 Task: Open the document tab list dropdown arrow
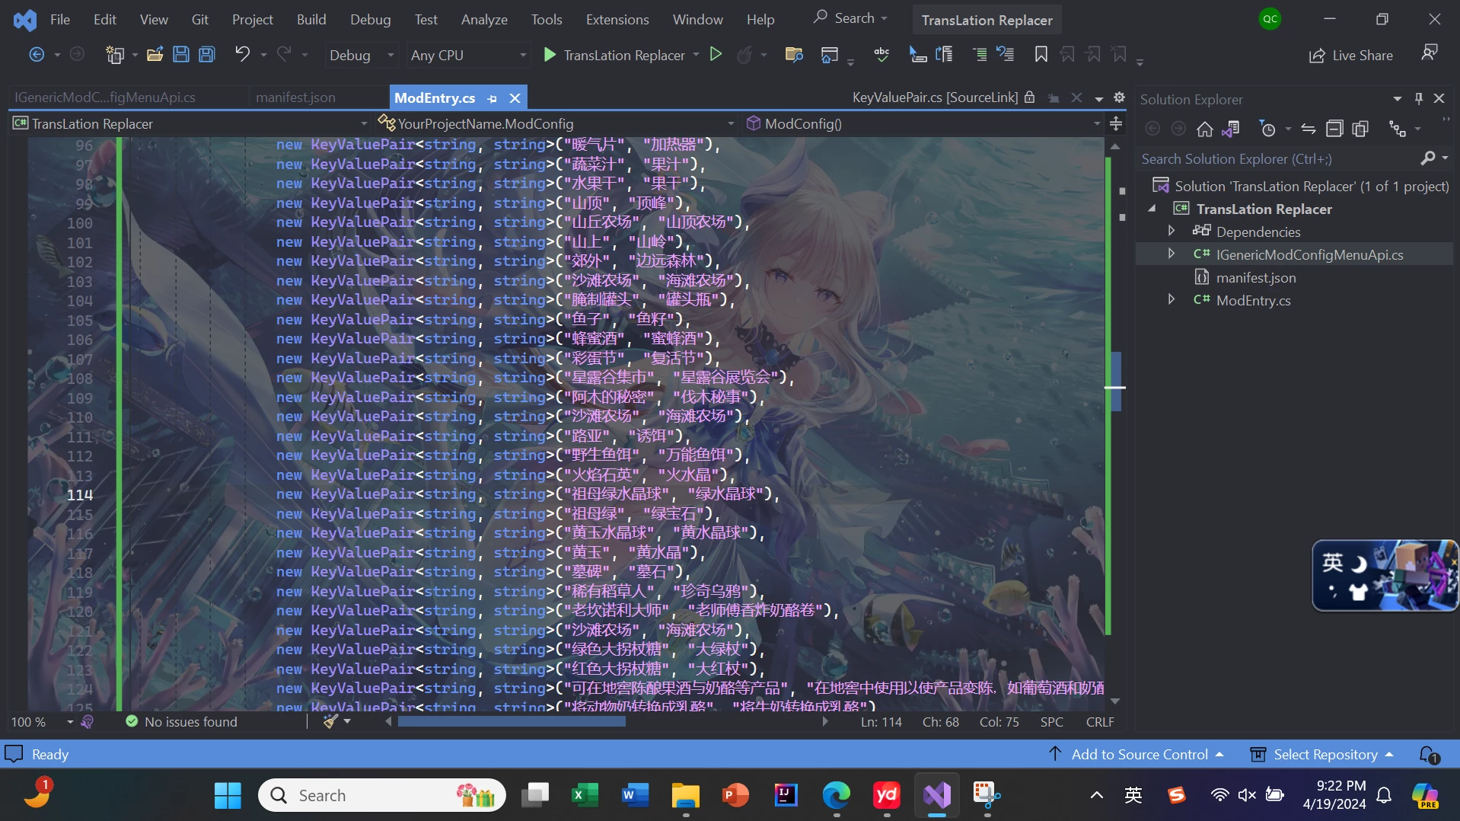click(1098, 99)
